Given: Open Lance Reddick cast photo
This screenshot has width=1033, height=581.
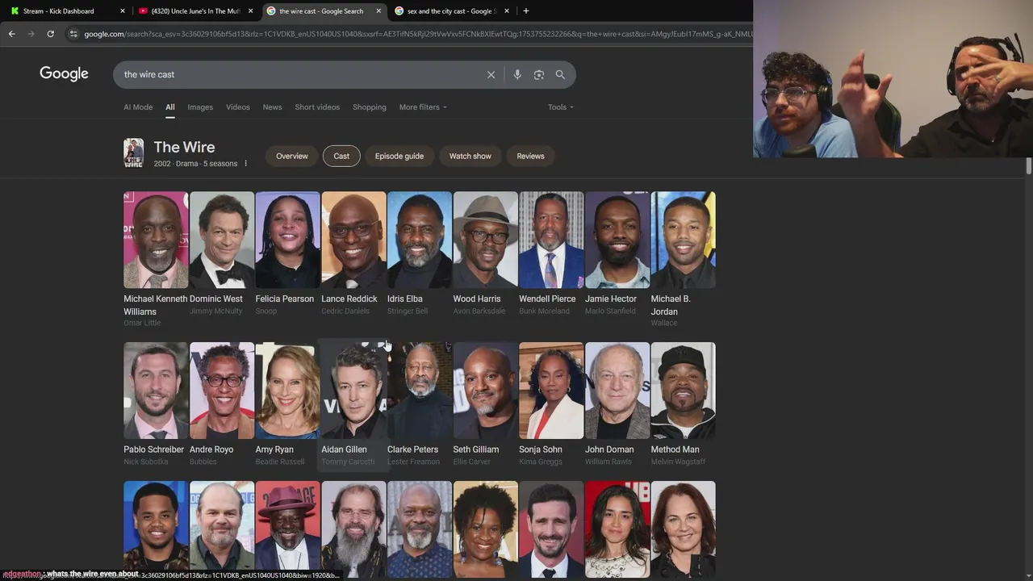Looking at the screenshot, I should click(x=353, y=240).
